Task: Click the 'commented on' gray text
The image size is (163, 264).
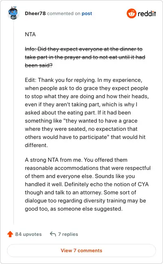Action: tap(64, 13)
